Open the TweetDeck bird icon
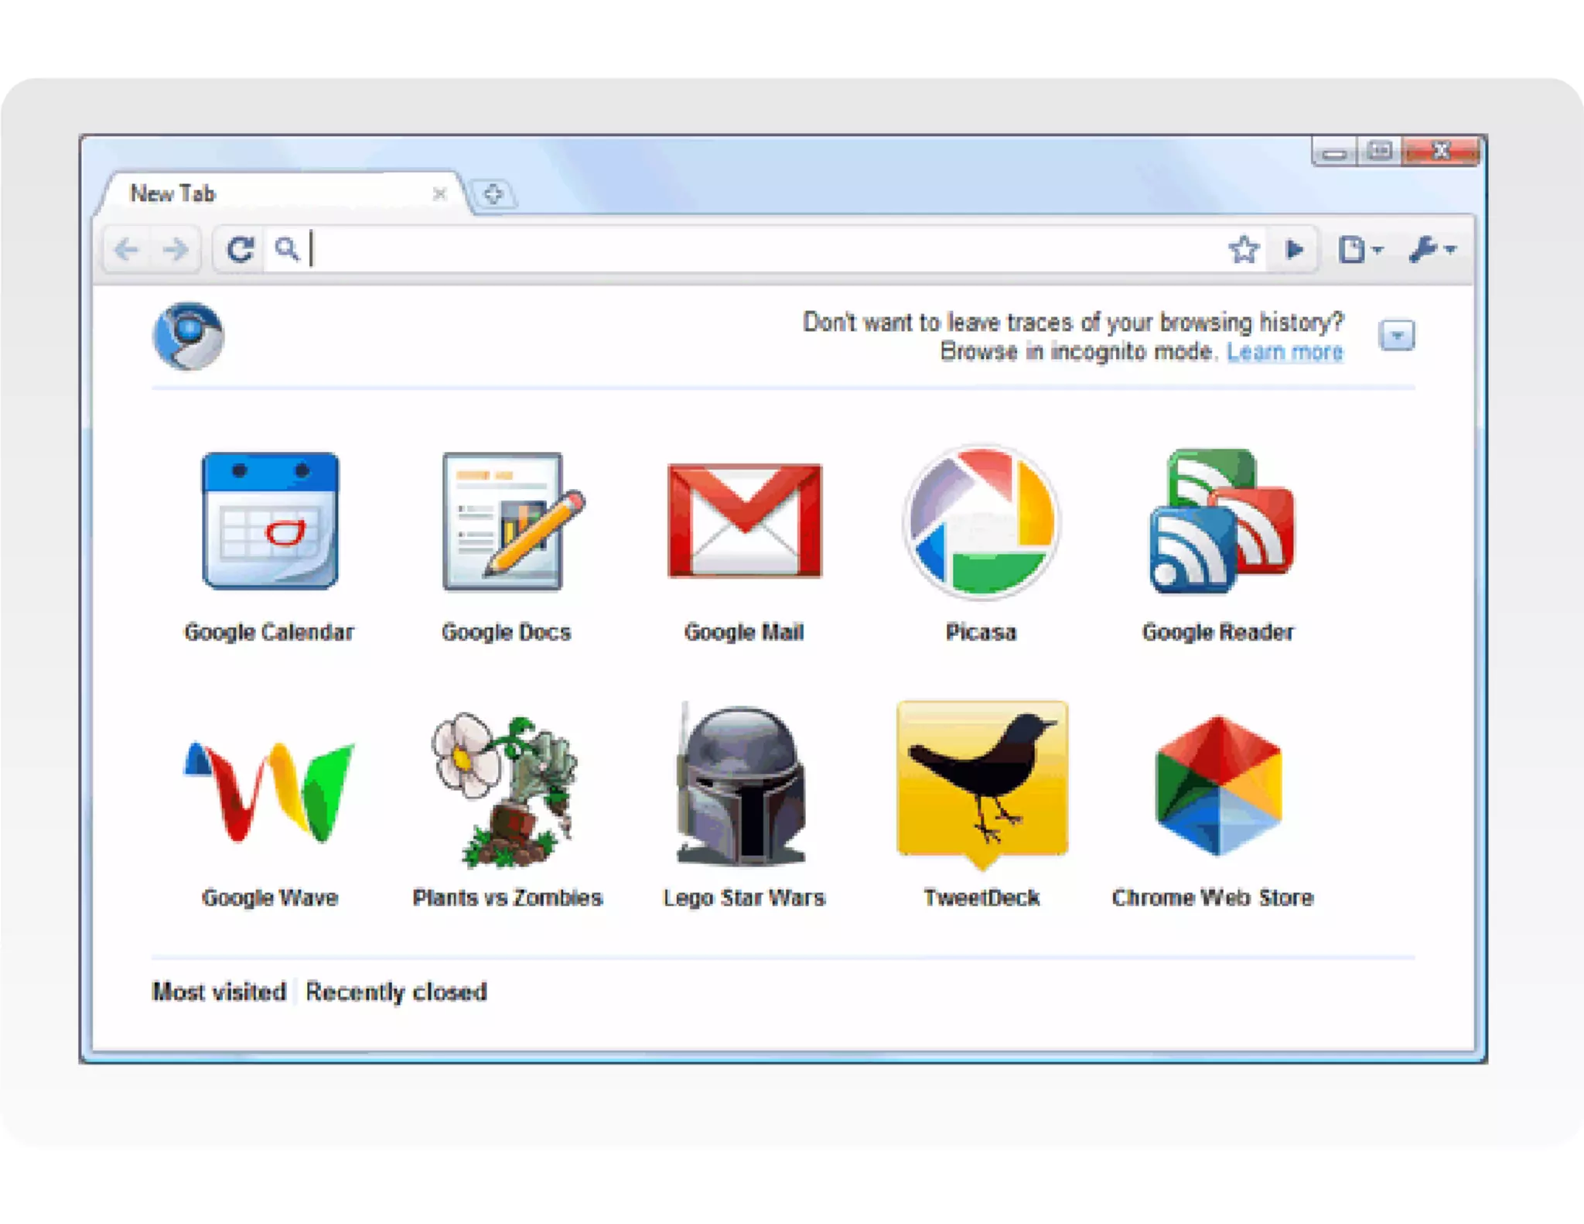Screen dimensions: 1584x1224 (982, 785)
